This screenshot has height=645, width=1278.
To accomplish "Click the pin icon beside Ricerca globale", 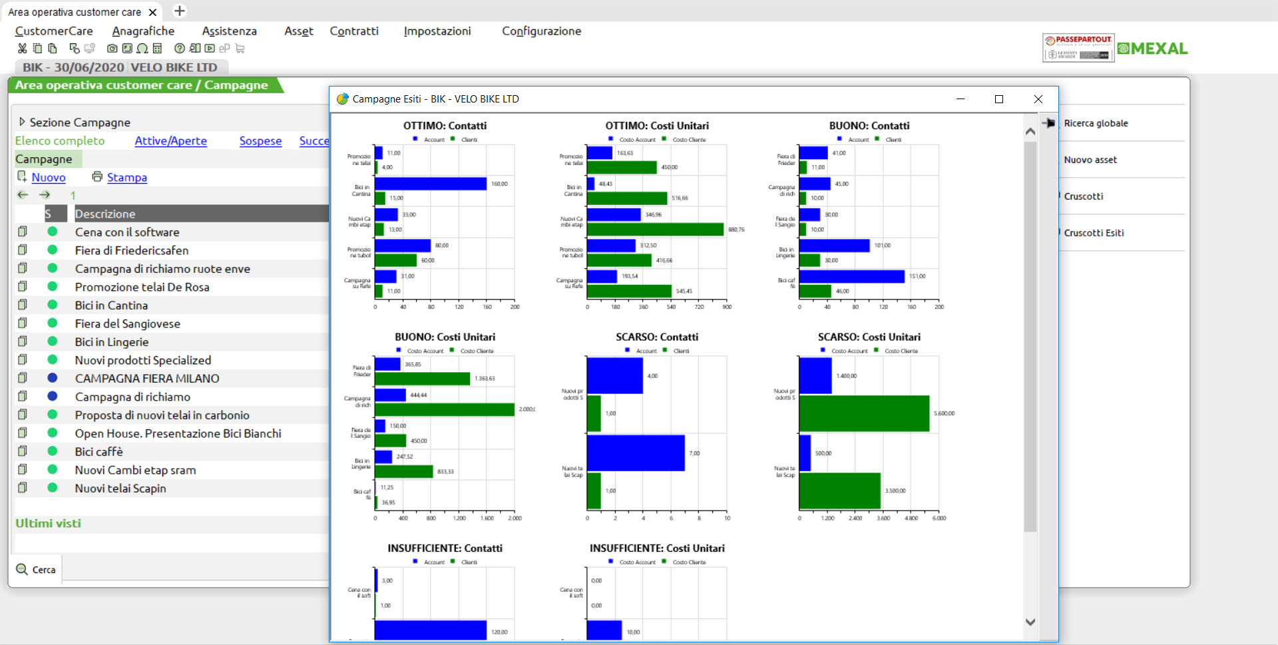I will (1049, 123).
